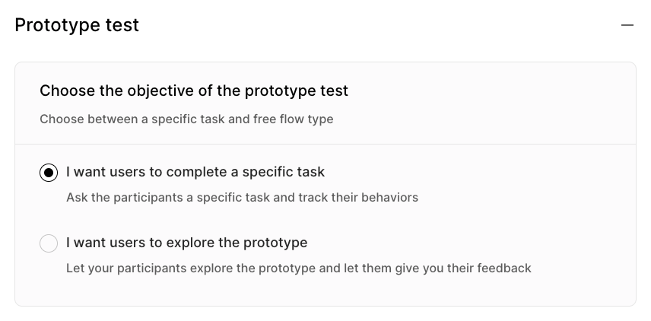Click the "Choose between a specific task" subtitle
651x321 pixels.
[x=186, y=119]
